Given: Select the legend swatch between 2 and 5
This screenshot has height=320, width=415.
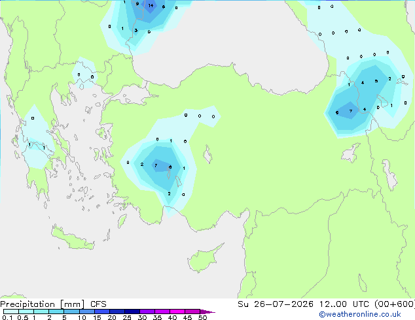Looking at the screenshot, I should click(x=56, y=312).
